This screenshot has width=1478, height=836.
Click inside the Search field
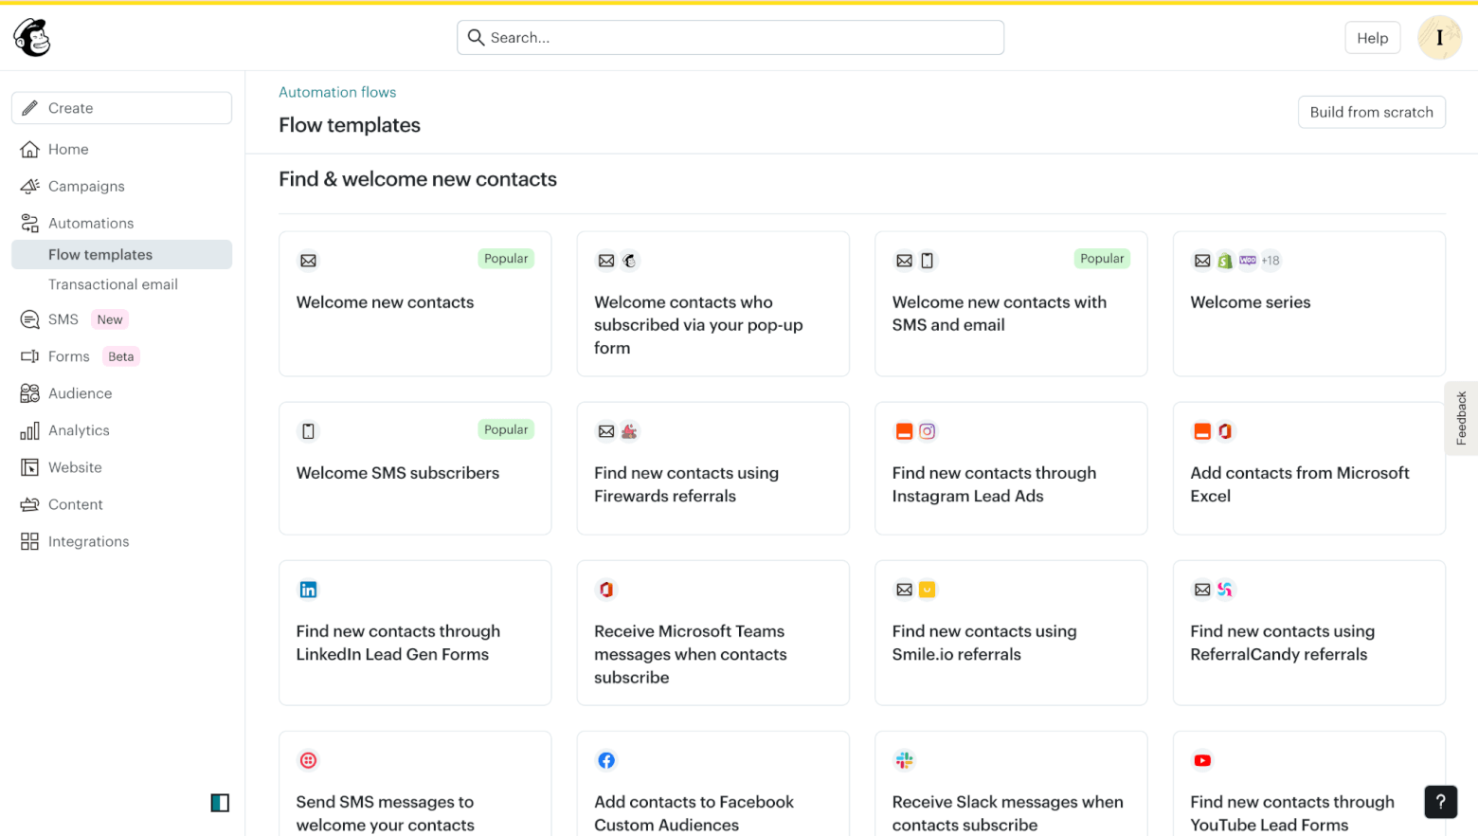click(730, 38)
